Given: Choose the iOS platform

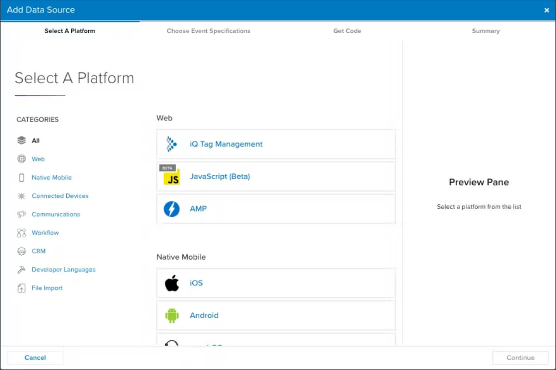Looking at the screenshot, I should (276, 283).
